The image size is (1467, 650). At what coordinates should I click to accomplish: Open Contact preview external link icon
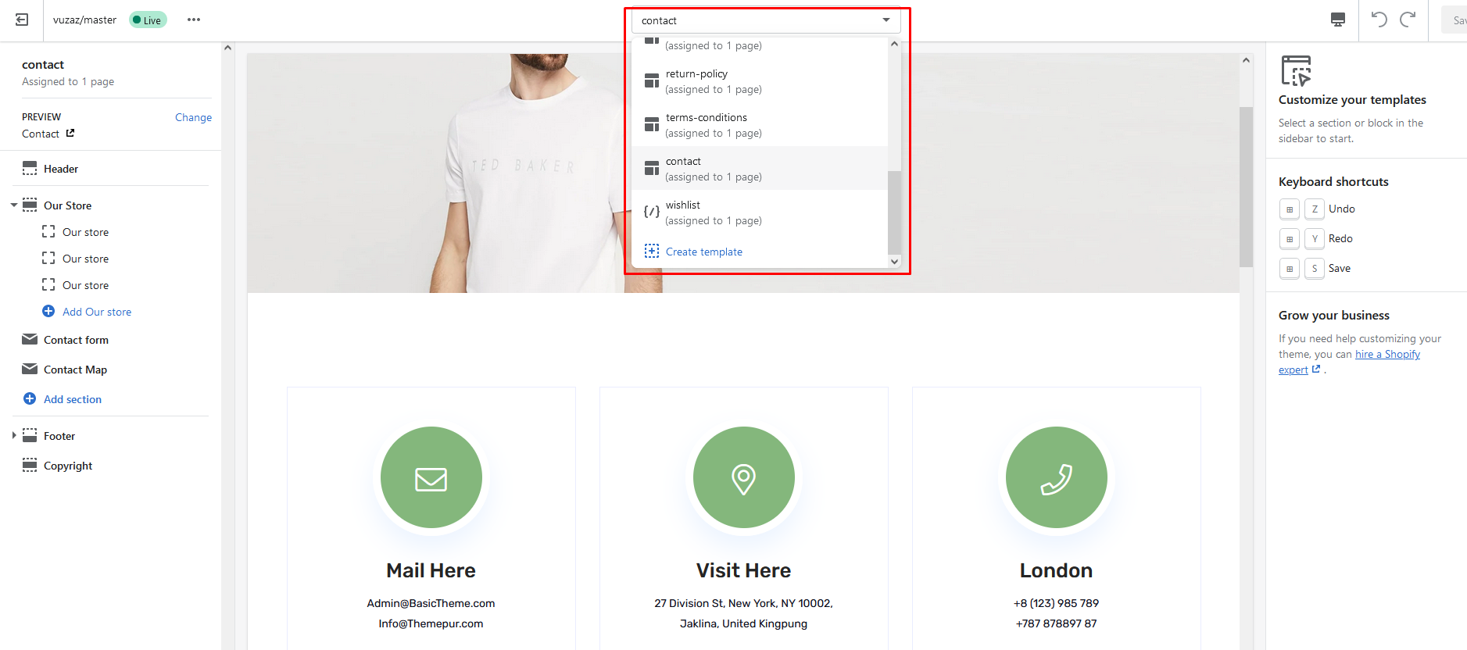coord(70,134)
